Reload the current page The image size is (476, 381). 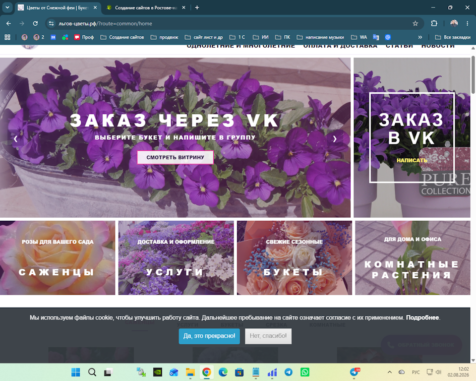tap(35, 23)
